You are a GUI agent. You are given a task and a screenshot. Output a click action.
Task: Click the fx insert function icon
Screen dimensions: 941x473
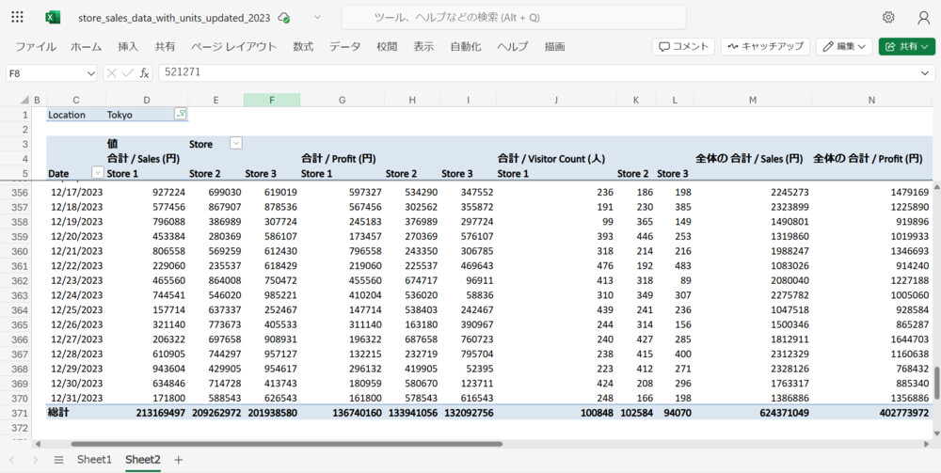145,72
